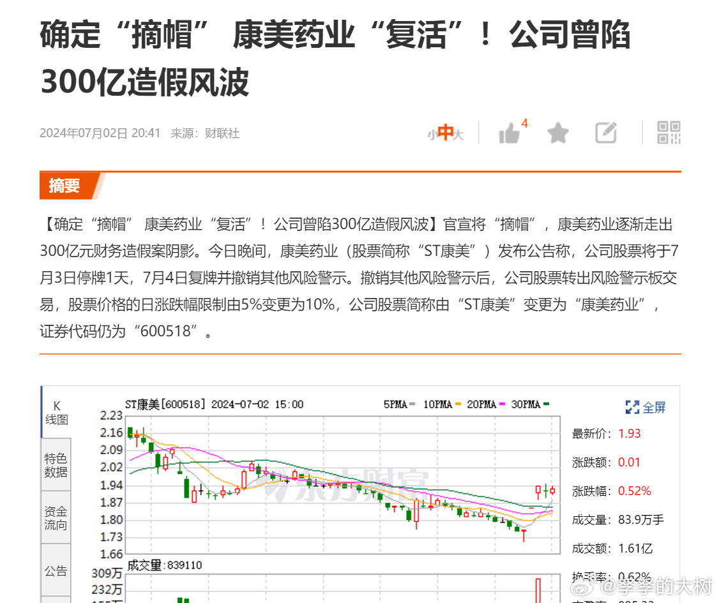Click the star favorite icon
The image size is (719, 603).
click(558, 133)
